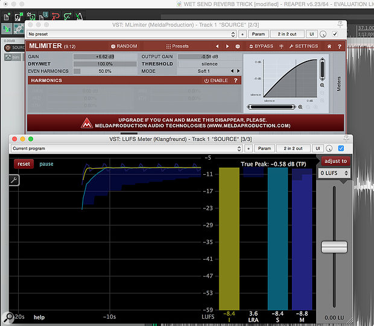Click the pin icon on MLimiter window
Image resolution: width=374 pixels, height=326 pixels.
pyautogui.click(x=340, y=24)
